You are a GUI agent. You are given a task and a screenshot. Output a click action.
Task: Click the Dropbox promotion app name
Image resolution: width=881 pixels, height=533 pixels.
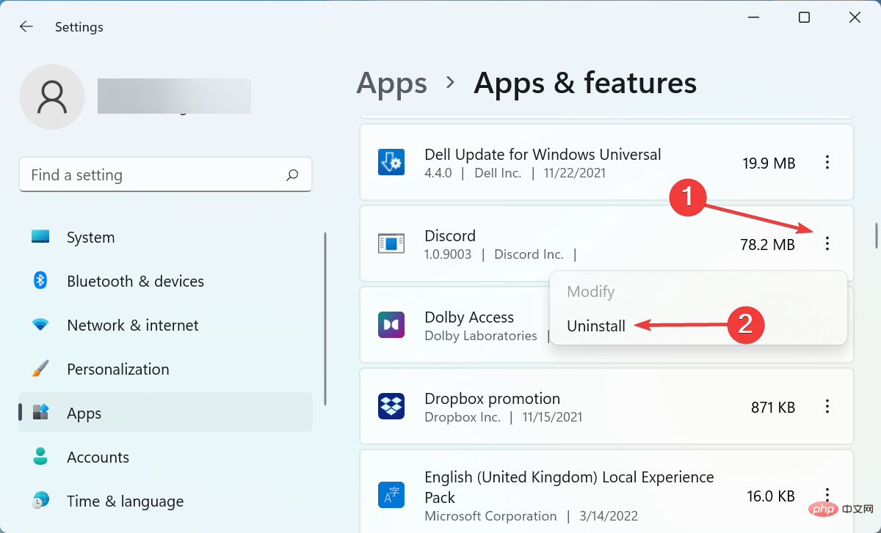(x=492, y=398)
